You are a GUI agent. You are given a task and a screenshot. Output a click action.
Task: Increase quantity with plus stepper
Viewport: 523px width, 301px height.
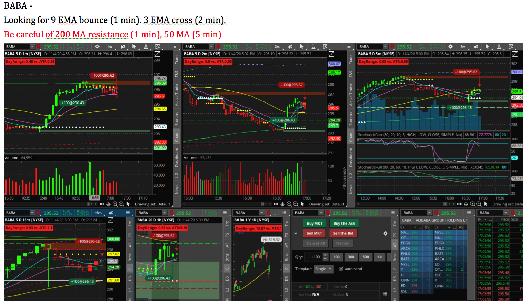[325, 255]
